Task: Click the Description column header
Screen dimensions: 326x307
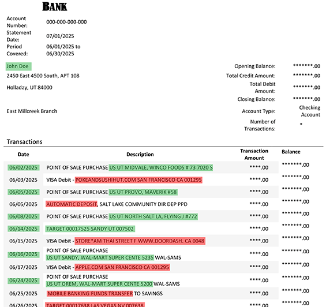Action: point(140,154)
